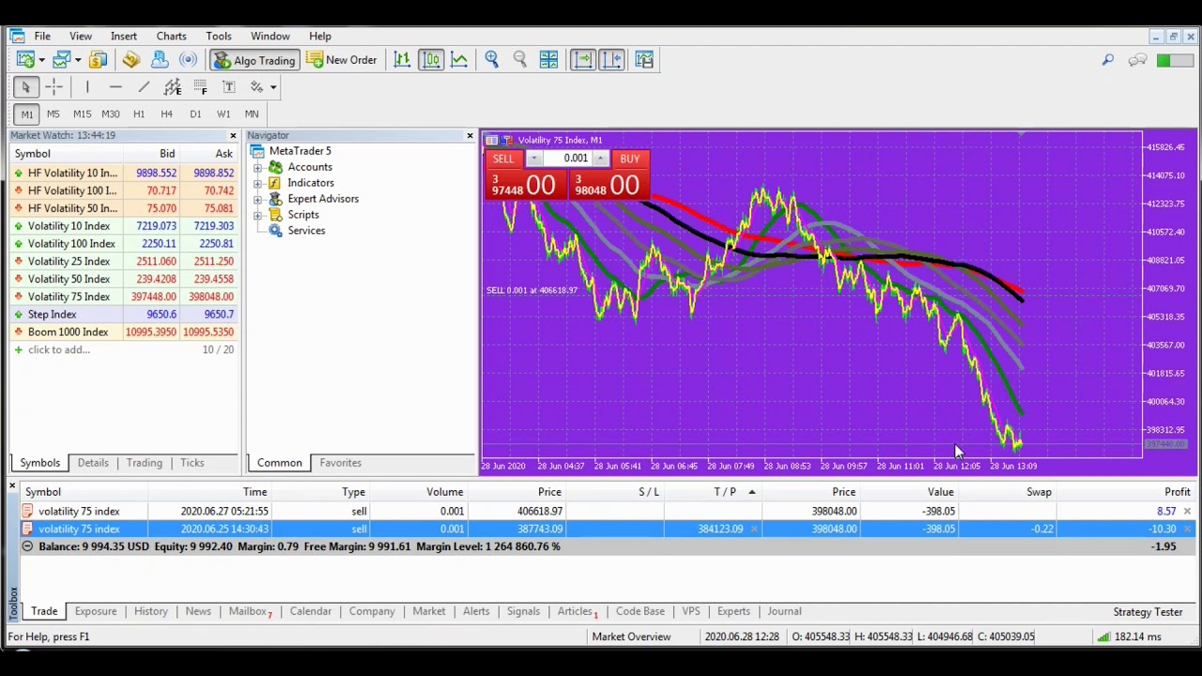Screen dimensions: 1202x676
Task: Click the red SELL button
Action: pyautogui.click(x=503, y=159)
